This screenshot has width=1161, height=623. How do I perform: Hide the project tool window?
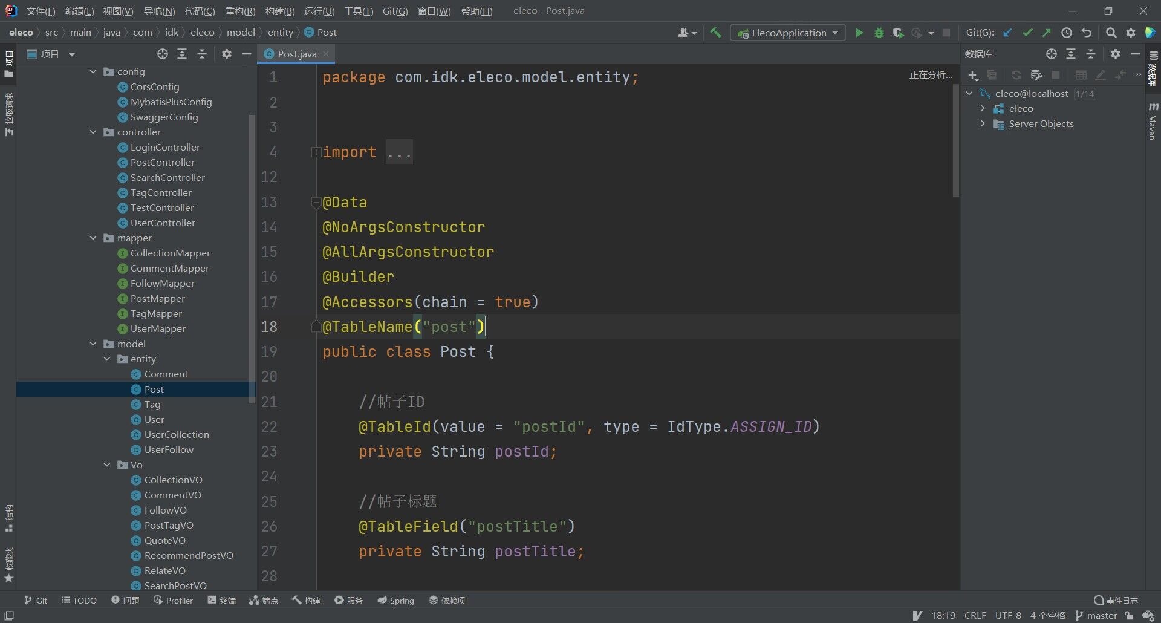tap(246, 54)
